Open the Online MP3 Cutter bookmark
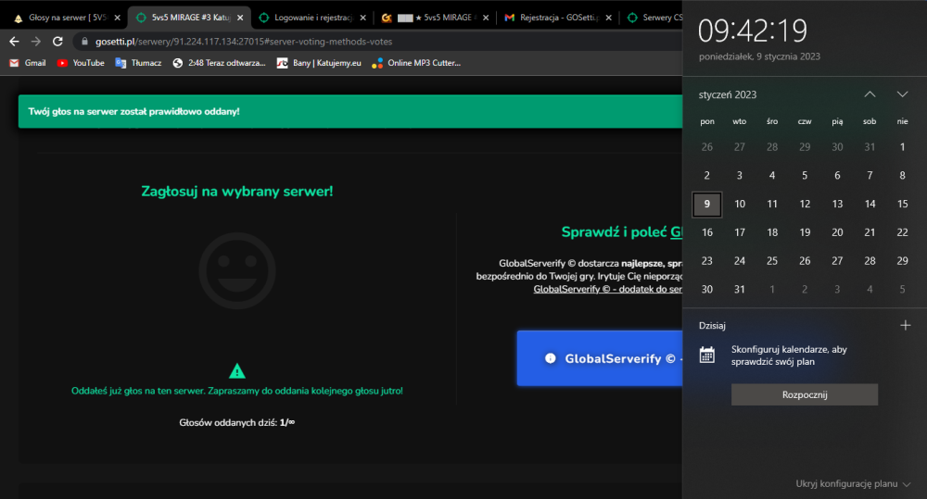The height and width of the screenshot is (499, 927). 416,63
